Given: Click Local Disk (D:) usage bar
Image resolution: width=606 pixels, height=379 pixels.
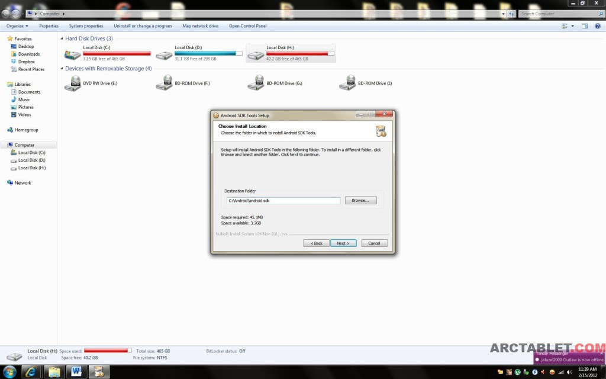Looking at the screenshot, I should 208,53.
